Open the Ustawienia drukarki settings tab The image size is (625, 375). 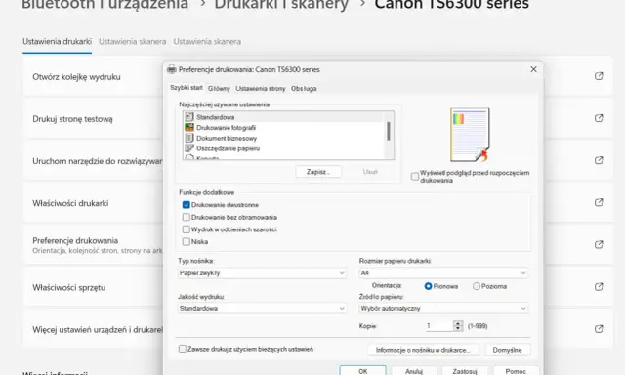(57, 41)
